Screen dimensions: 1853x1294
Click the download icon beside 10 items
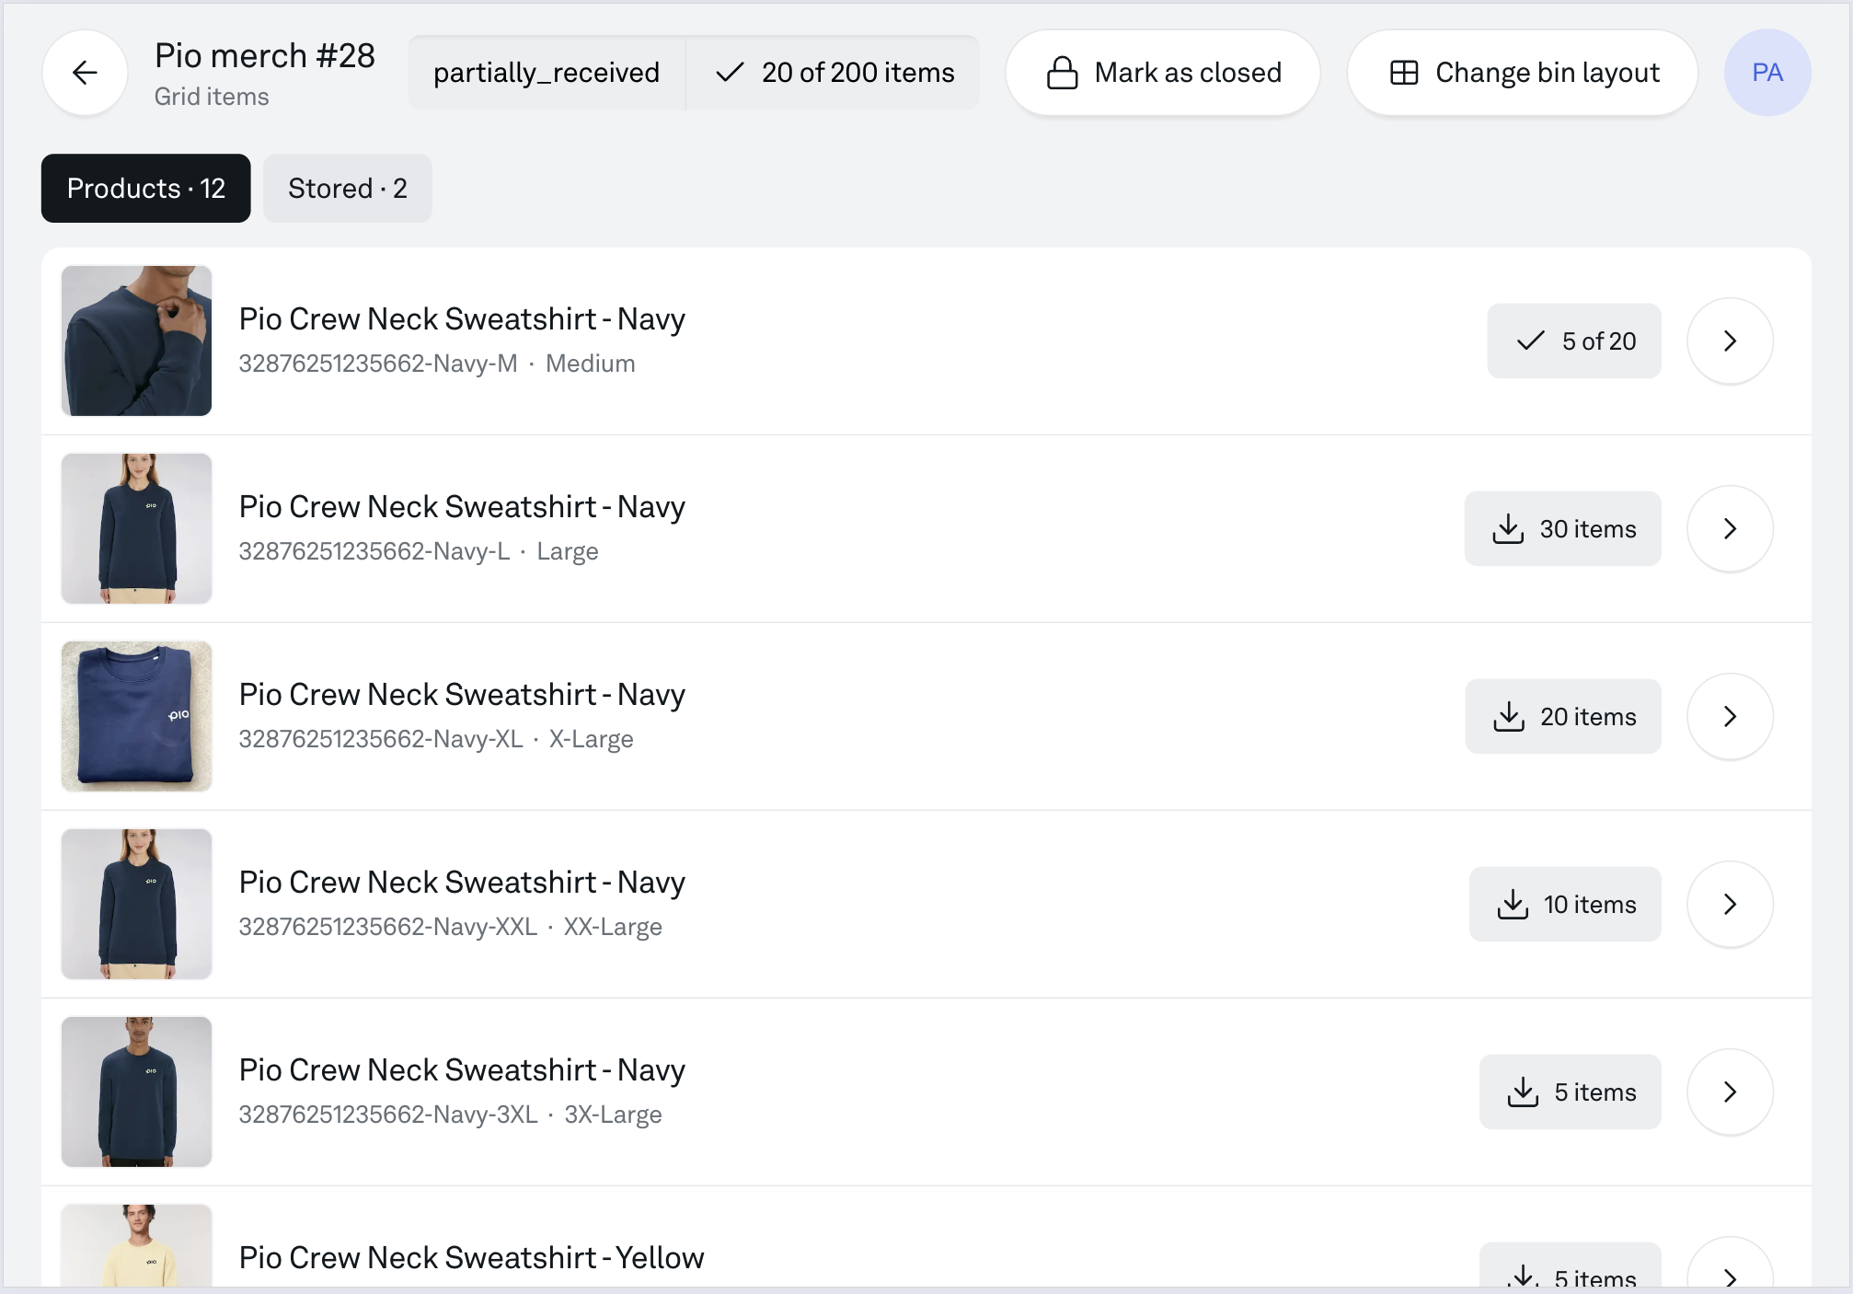tap(1513, 905)
